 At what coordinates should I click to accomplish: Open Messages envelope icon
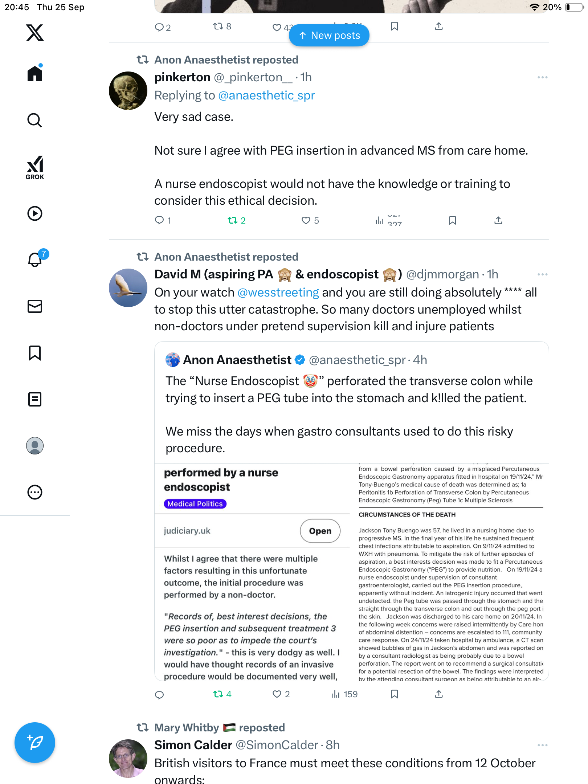click(35, 306)
